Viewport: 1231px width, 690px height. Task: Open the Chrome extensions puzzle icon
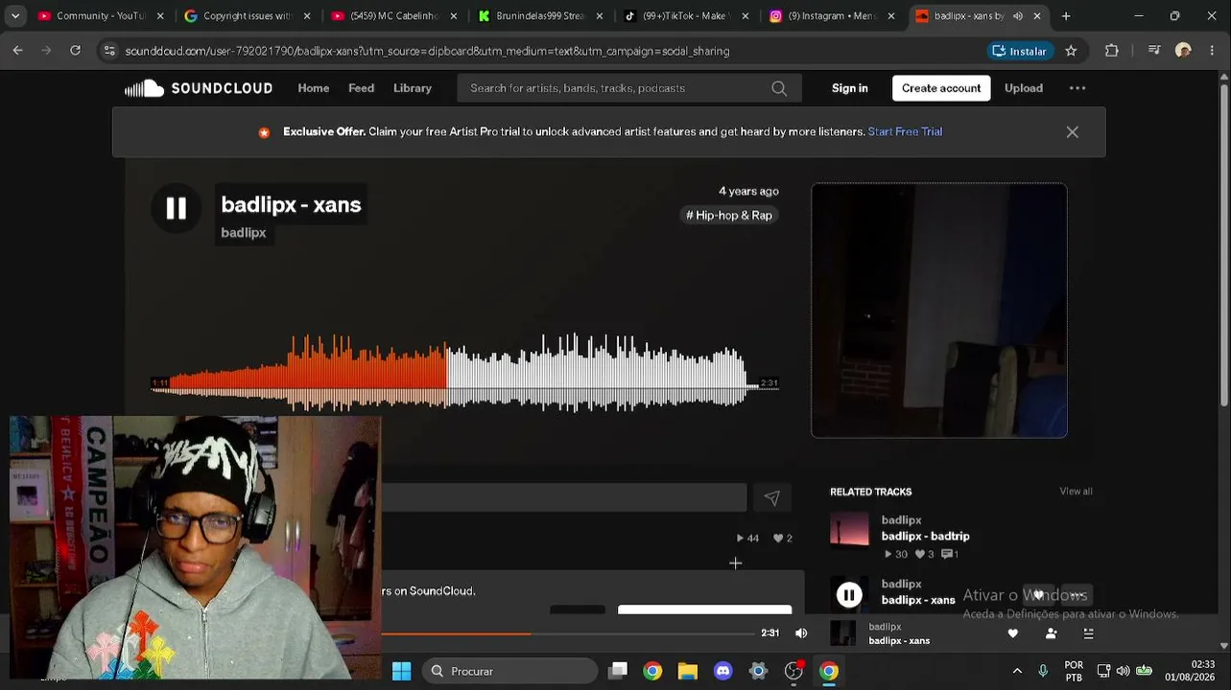point(1112,51)
